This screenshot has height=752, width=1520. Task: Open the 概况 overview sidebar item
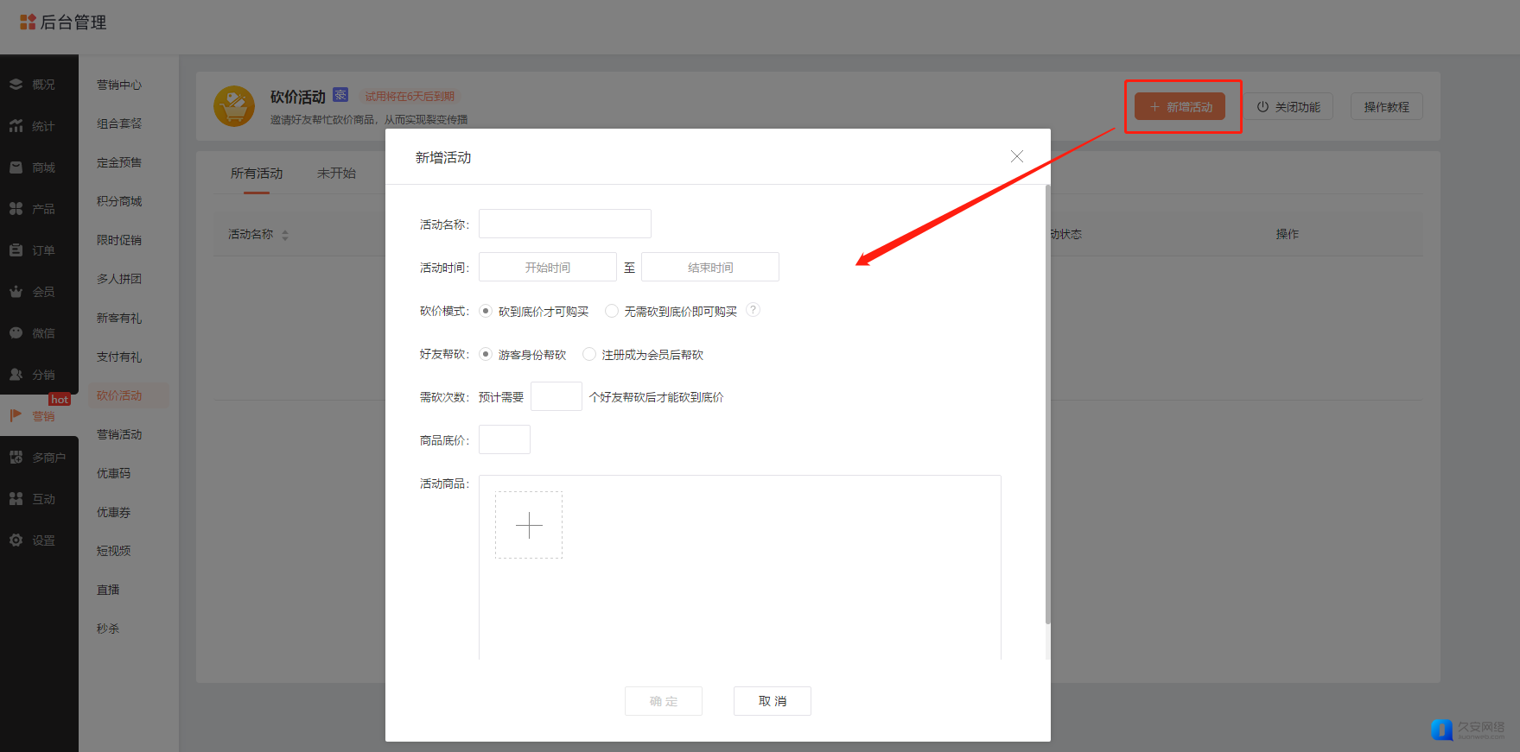(39, 85)
